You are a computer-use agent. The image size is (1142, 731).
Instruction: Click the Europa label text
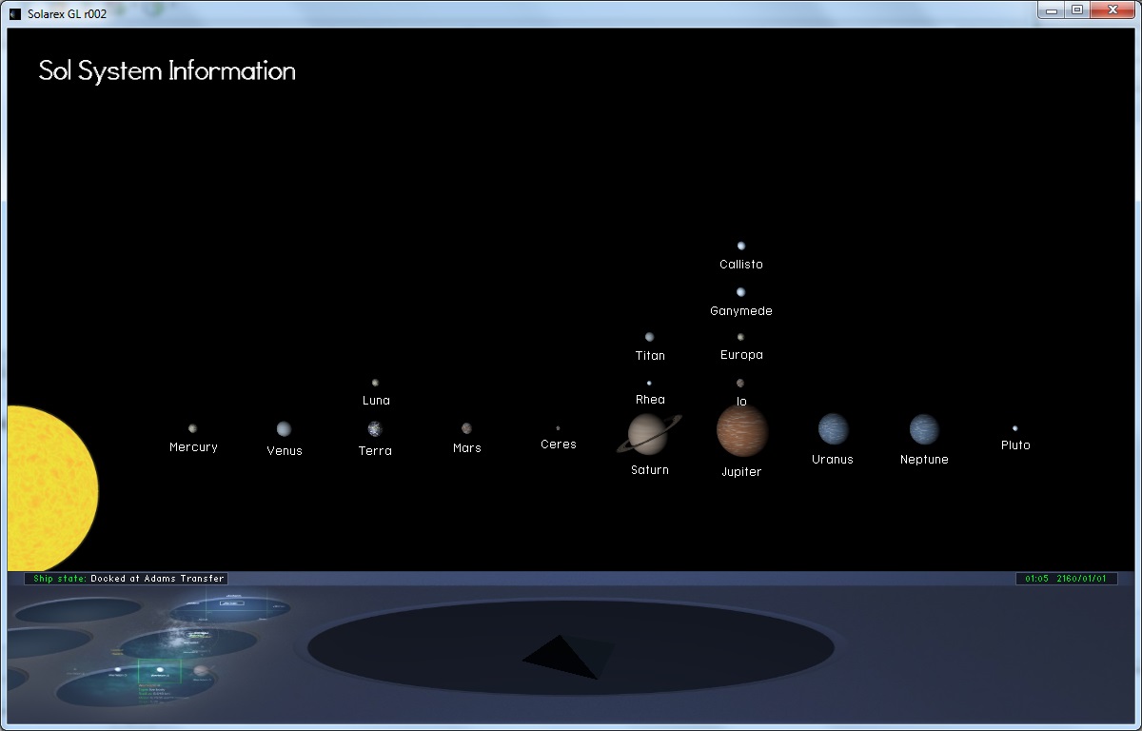(x=741, y=355)
